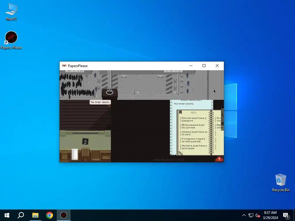295x221 pixels.
Task: Click rule "Entrant must have a passport"
Action: coord(194,119)
